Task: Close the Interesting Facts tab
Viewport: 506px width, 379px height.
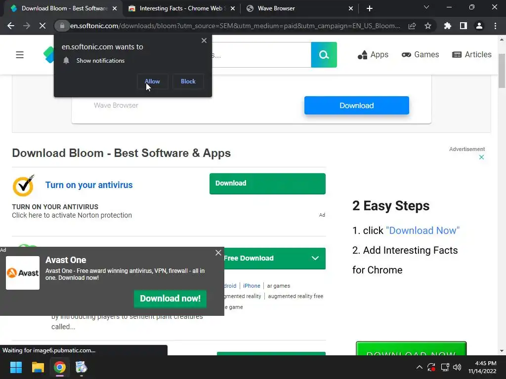Action: [233, 9]
